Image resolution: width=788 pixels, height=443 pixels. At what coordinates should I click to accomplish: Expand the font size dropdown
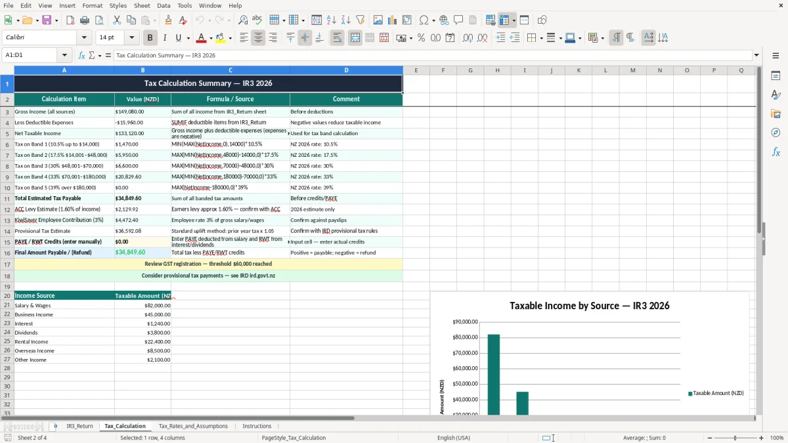(x=131, y=38)
